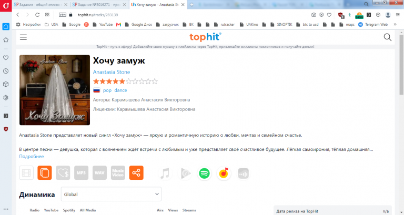Add page to bookmarks heart in address bar
The width and height of the screenshot is (404, 215).
(x=329, y=15)
